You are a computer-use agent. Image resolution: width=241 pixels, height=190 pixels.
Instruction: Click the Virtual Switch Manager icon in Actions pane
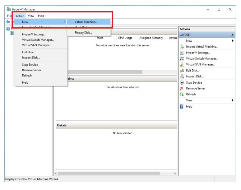click(182, 58)
